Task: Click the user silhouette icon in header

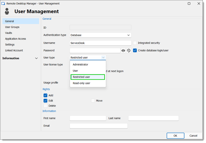Action: tap(7, 11)
